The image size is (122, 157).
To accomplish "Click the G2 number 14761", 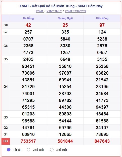I will [28, 128].
